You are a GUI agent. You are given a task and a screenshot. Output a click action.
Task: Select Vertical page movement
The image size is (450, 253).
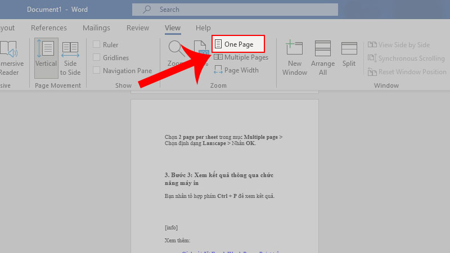[x=46, y=58]
